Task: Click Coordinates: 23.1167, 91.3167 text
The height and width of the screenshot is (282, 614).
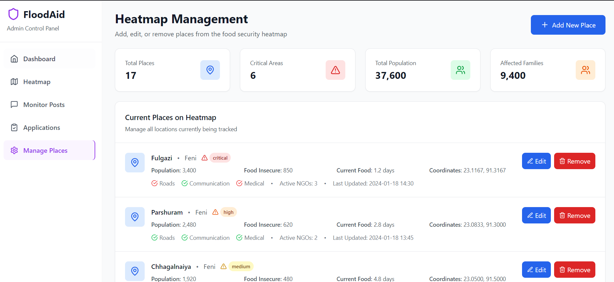Action: tap(467, 170)
